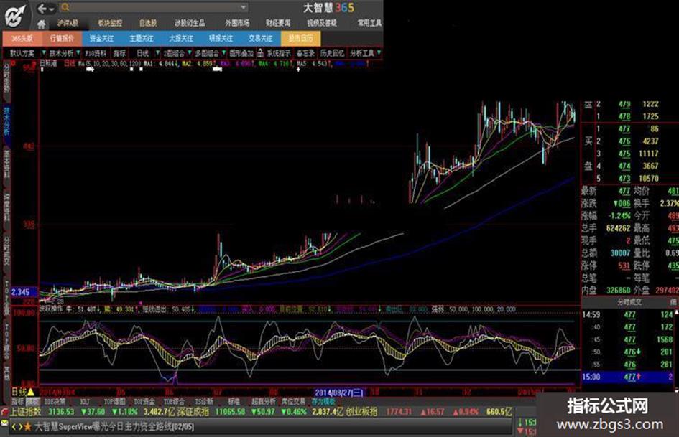Click the 创业板指 label in status bar
Screen dimensions: 679x437
(361, 412)
